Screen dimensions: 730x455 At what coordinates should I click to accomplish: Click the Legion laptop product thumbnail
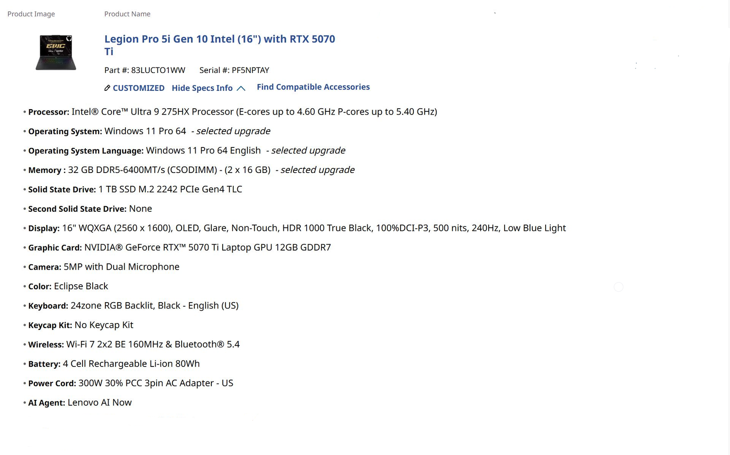(56, 52)
